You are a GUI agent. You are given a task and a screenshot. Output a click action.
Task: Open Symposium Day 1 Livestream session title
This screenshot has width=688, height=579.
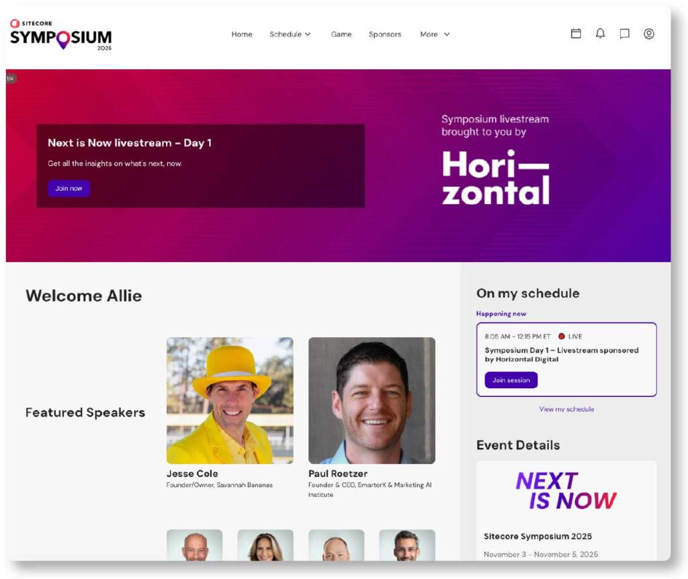pyautogui.click(x=561, y=355)
